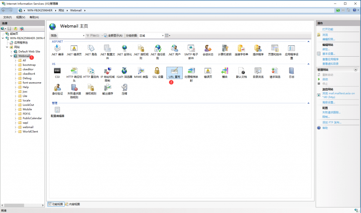Viewport: 361px width, 213px height.
Task: Select the 配置编辑器 icon
Action: (x=57, y=112)
